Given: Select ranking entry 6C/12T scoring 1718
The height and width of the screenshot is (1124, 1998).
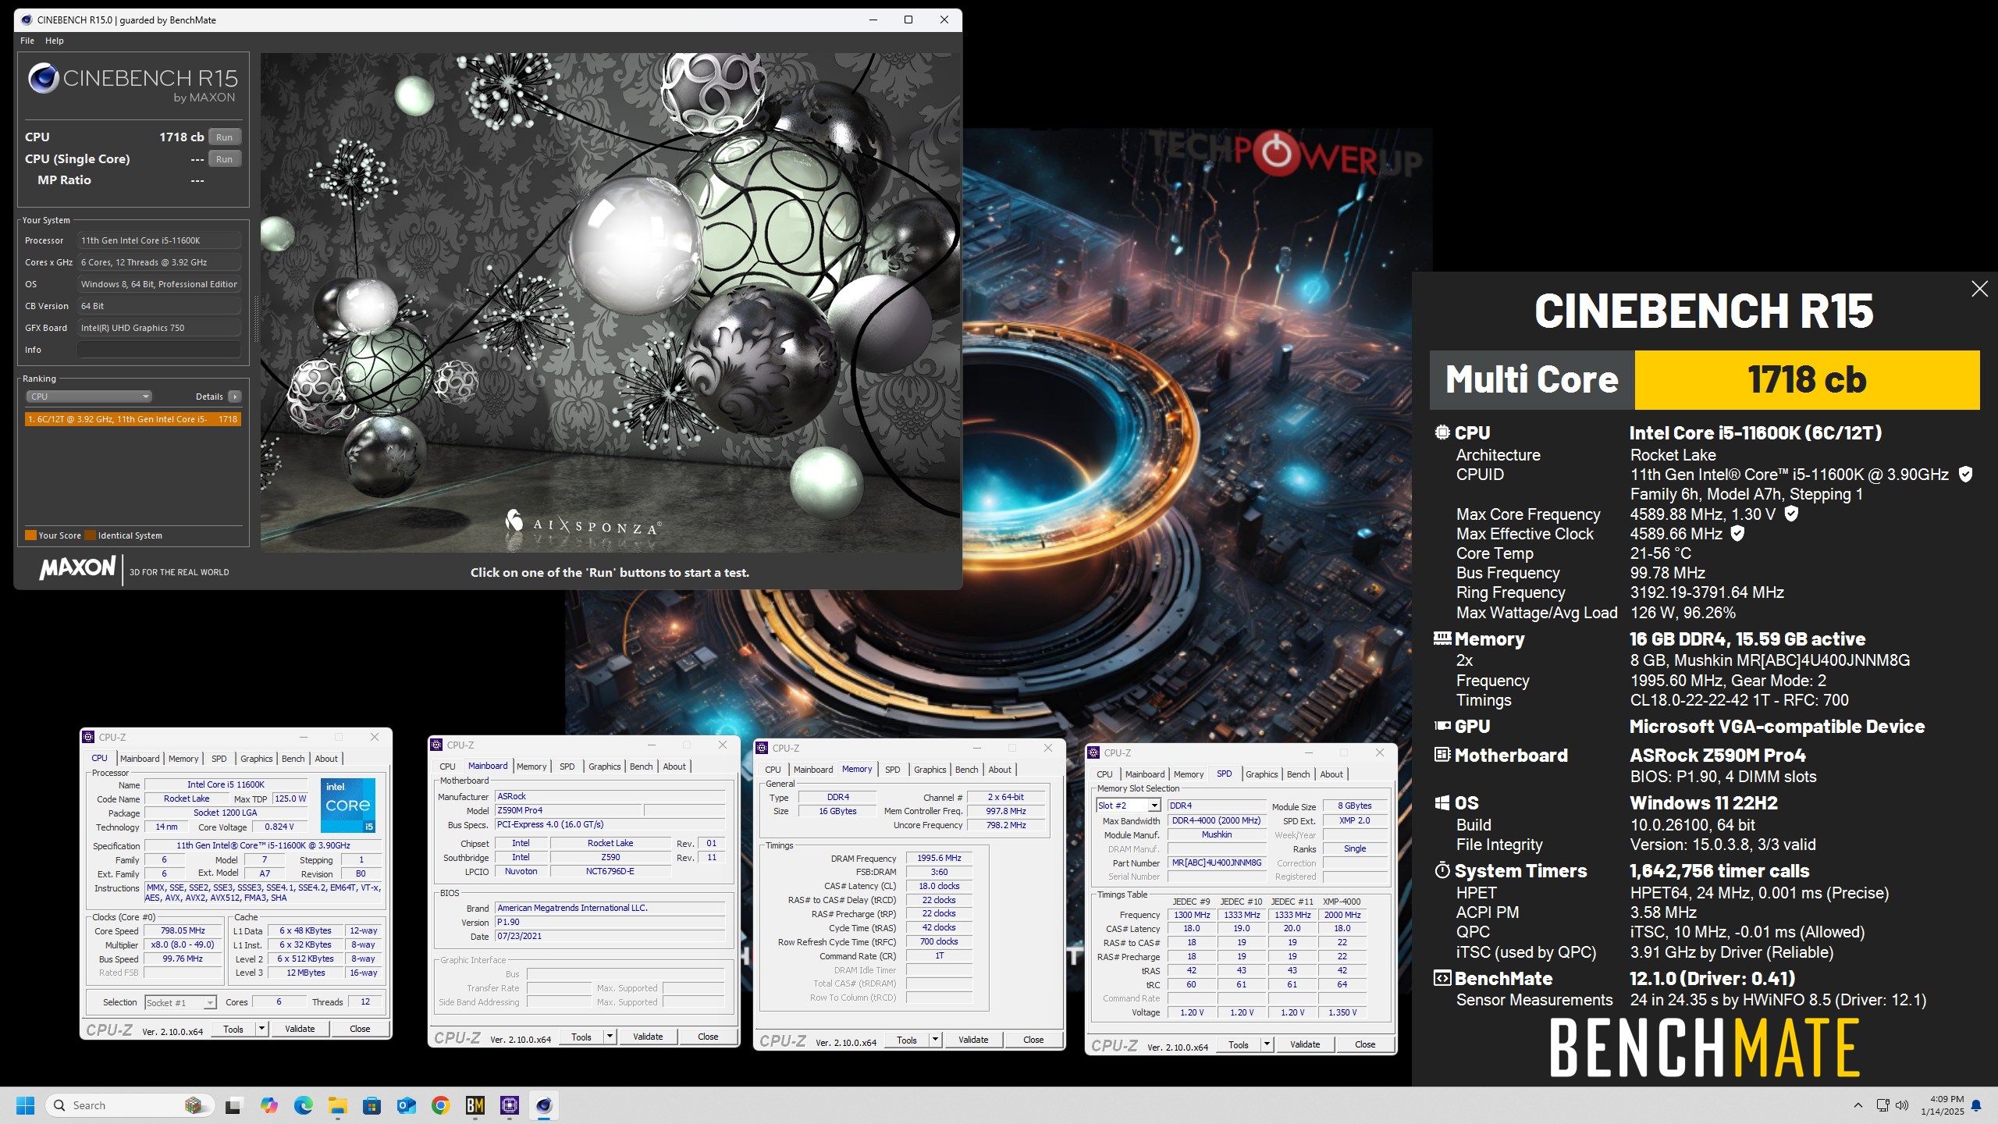Looking at the screenshot, I should [x=133, y=419].
